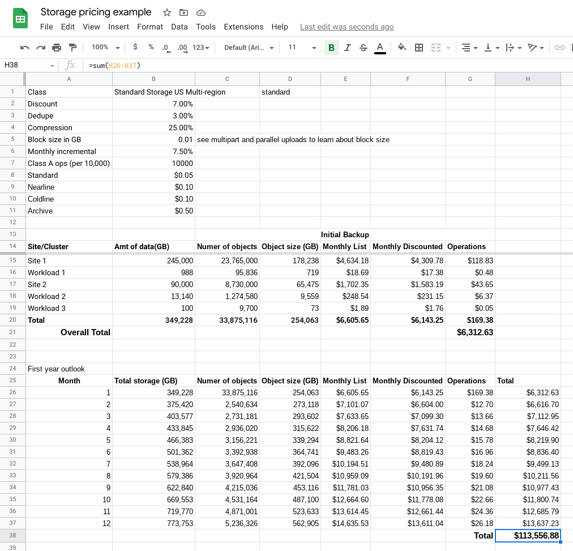Toggle strikethrough formatting
Screen dimensions: 573x551
[364, 48]
